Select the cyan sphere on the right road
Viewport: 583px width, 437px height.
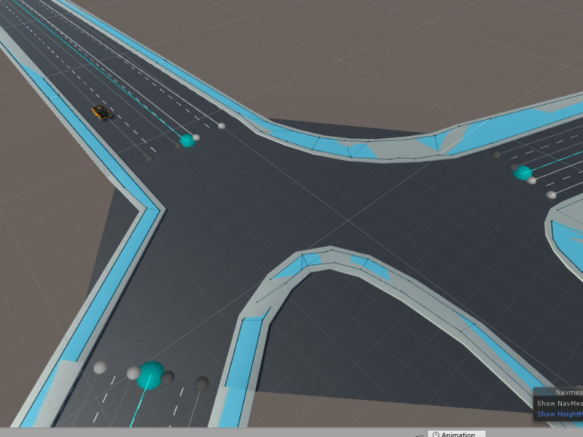click(523, 173)
